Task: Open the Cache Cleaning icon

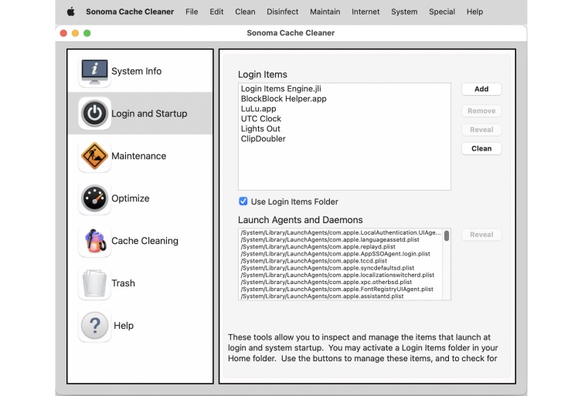Action: point(95,241)
